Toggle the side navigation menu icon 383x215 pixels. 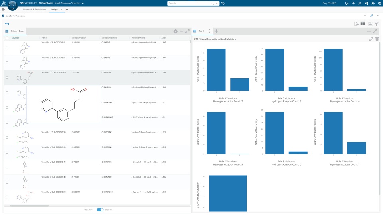[3, 10]
